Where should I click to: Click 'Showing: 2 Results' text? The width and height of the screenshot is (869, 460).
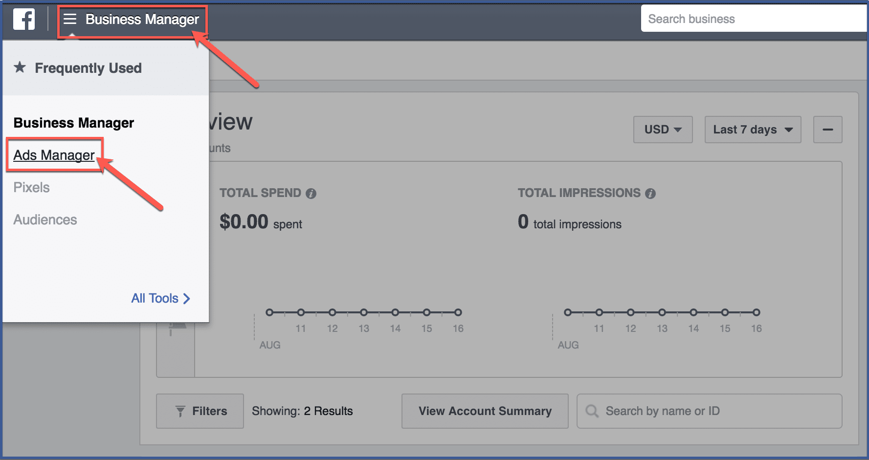pyautogui.click(x=302, y=411)
